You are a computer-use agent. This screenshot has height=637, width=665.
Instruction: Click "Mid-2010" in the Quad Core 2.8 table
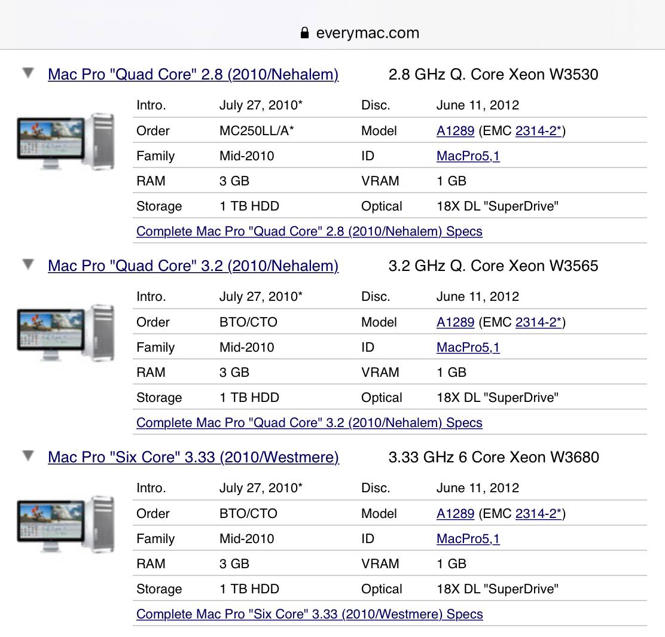247,156
